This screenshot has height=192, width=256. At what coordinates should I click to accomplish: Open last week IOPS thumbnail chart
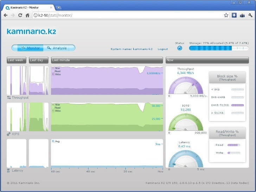(17, 117)
